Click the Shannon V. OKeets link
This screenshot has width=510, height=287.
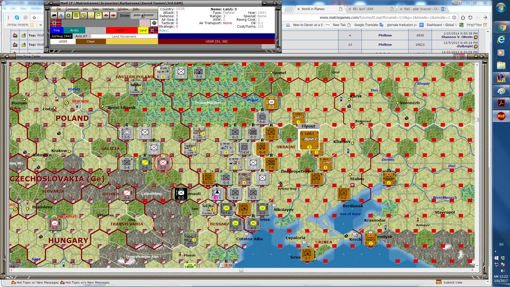(x=457, y=37)
